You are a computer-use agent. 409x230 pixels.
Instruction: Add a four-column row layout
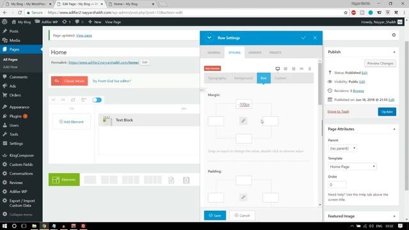click(x=153, y=180)
